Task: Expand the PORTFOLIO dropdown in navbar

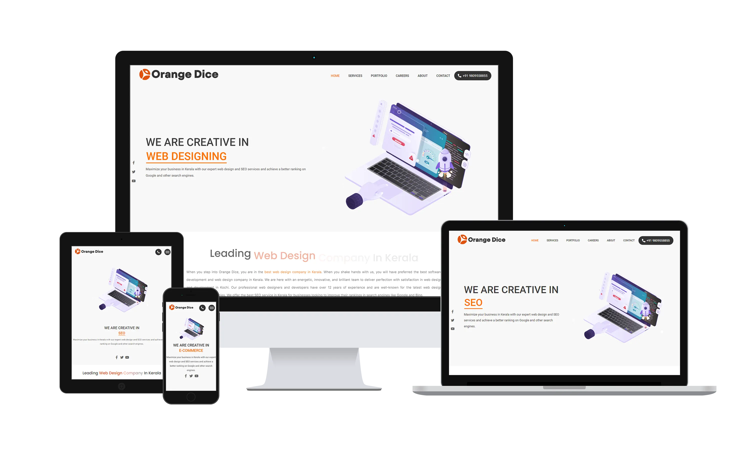Action: coord(379,75)
